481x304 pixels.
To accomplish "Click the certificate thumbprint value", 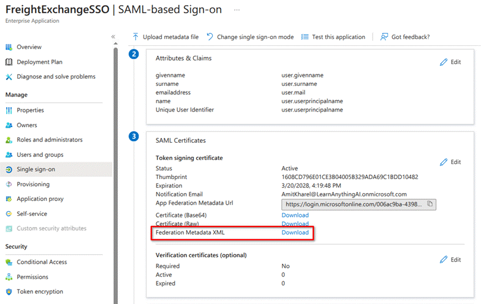I will pyautogui.click(x=350, y=177).
